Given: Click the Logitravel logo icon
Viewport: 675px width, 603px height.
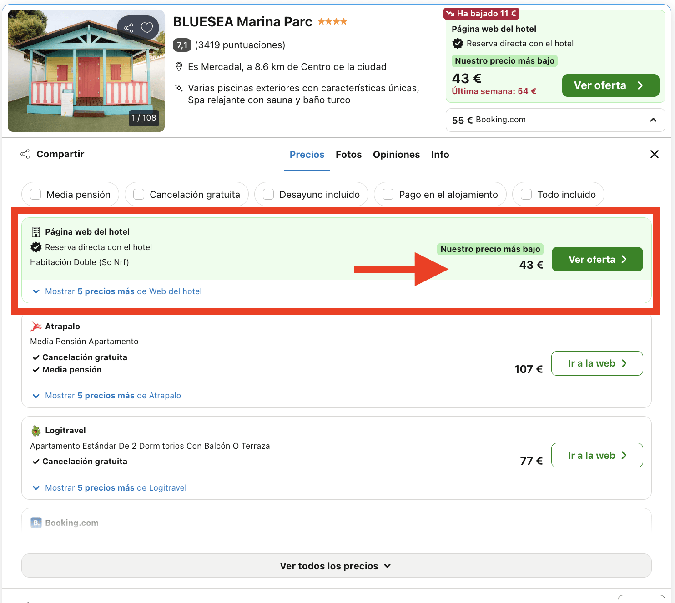Looking at the screenshot, I should coord(36,431).
